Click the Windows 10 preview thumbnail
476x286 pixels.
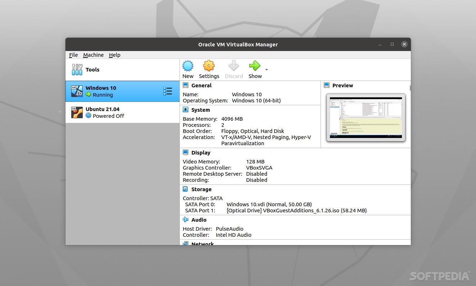(x=366, y=117)
